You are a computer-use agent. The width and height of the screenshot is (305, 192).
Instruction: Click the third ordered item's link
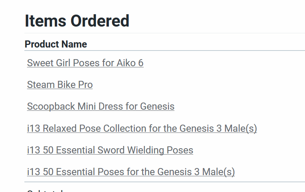[x=101, y=107]
